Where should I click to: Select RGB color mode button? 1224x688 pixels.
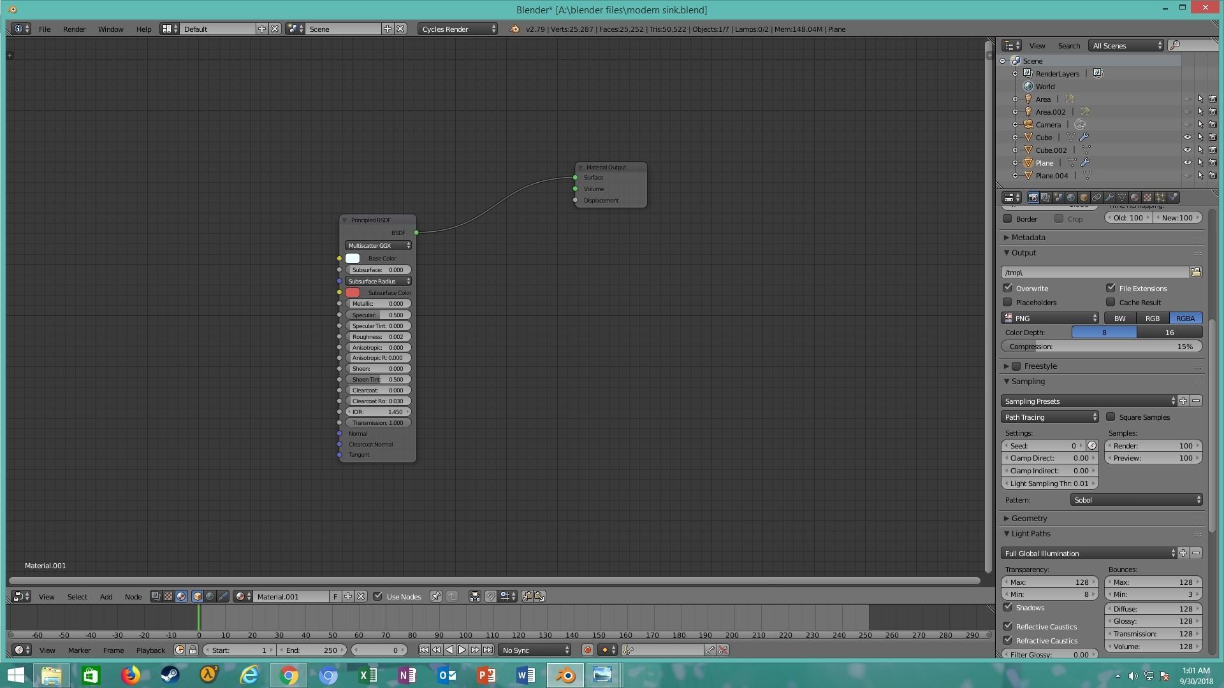click(x=1152, y=319)
